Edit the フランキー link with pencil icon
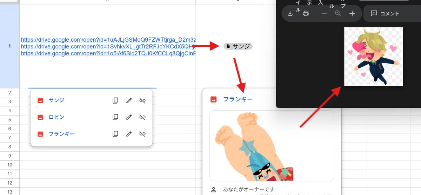The width and height of the screenshot is (421, 195). coord(129,134)
